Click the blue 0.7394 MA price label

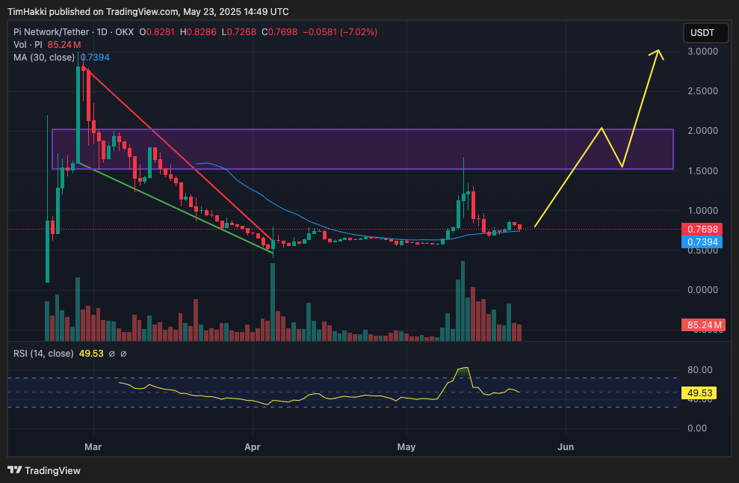tap(702, 241)
